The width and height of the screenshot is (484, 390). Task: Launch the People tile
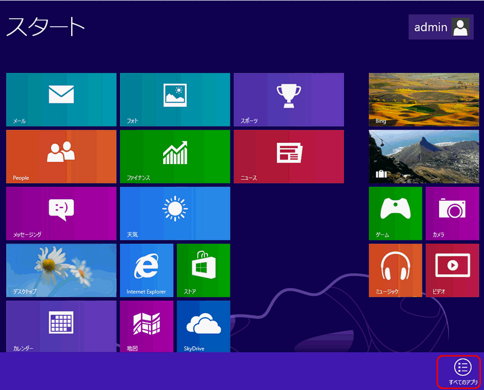click(x=61, y=156)
